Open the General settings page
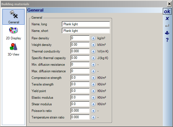 [13, 17]
